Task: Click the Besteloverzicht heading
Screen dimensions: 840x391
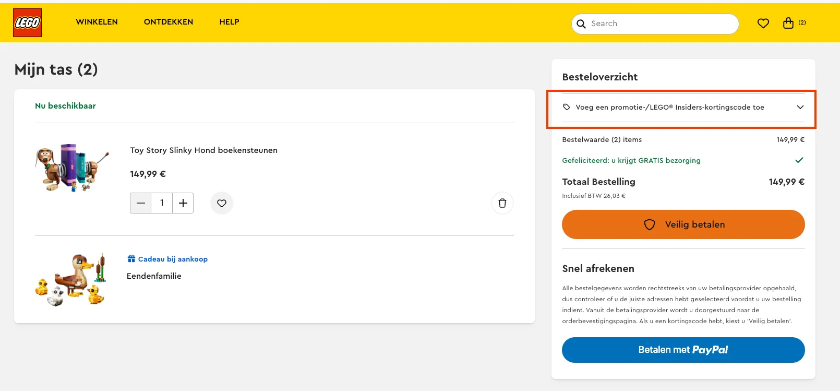Action: coord(599,77)
